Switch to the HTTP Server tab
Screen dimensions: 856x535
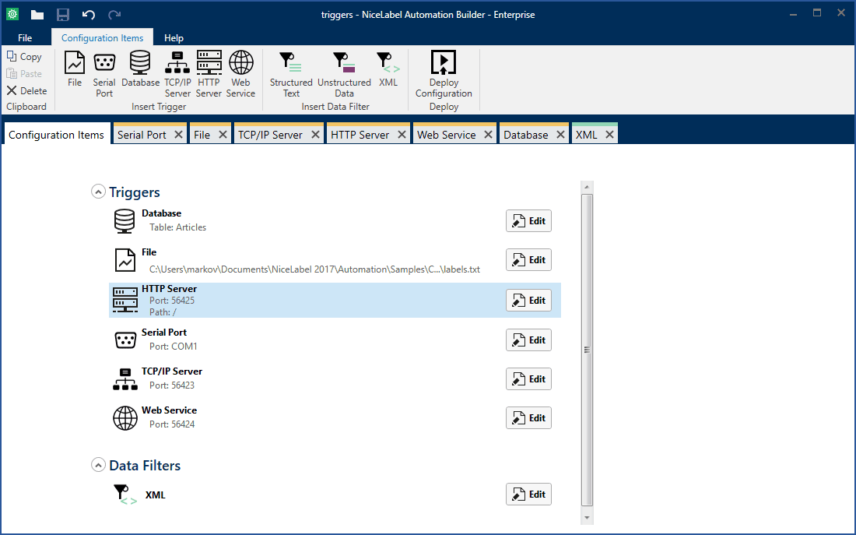(x=362, y=133)
